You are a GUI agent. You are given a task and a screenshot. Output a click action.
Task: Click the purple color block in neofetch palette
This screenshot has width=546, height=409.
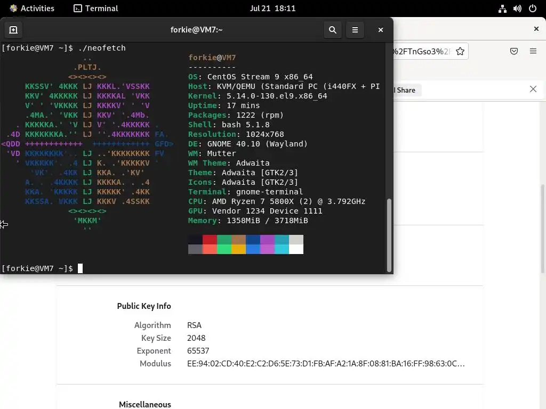267,240
